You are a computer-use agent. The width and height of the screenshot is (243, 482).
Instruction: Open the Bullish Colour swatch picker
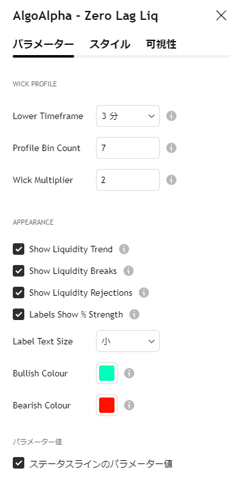coord(107,373)
